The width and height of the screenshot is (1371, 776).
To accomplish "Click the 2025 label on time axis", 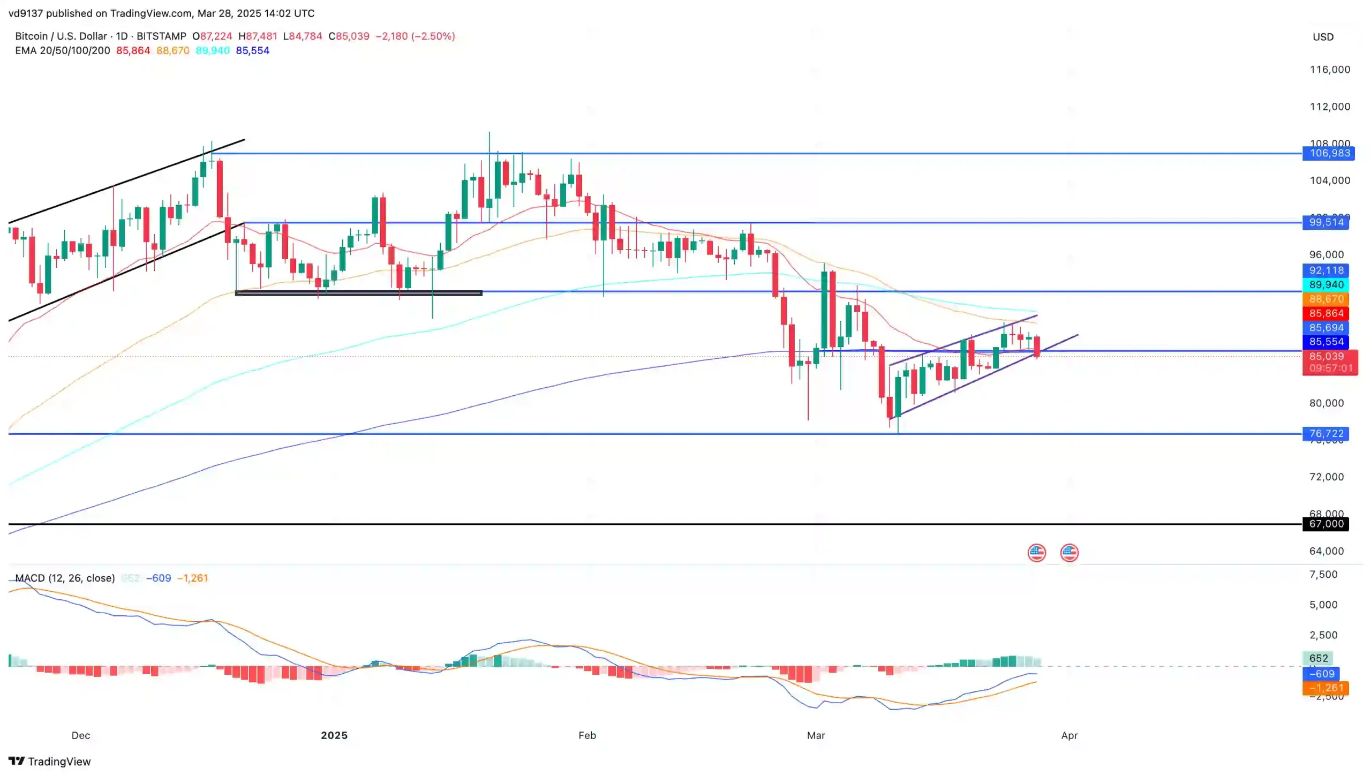I will tap(334, 735).
